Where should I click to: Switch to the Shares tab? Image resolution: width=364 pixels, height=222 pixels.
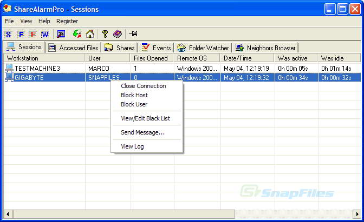coord(119,48)
